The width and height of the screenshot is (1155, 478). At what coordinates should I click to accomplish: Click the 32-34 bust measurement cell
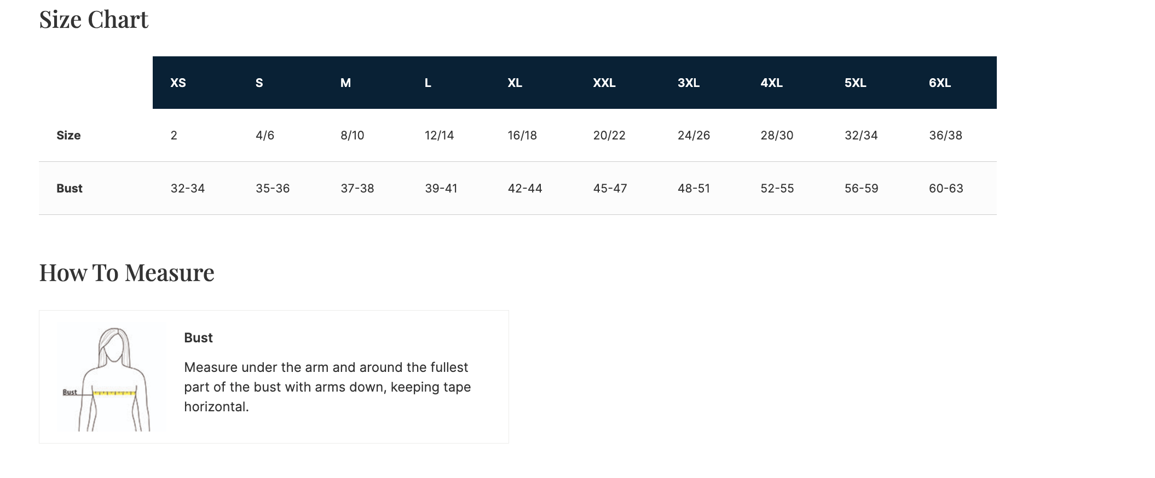(x=187, y=188)
